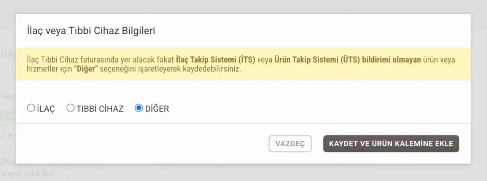Click bold İlaç Takip Sistemi (İTS) text
The image size is (487, 181).
(216, 60)
